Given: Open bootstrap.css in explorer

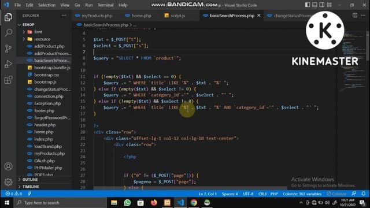Looking at the screenshot, I should pyautogui.click(x=46, y=75).
